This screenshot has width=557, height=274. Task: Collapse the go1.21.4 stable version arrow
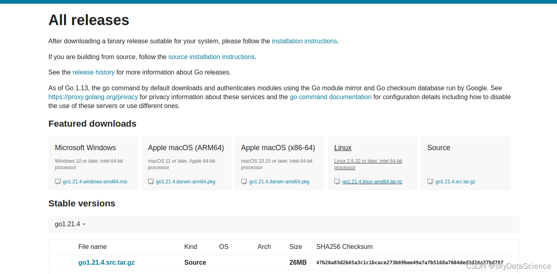pos(84,225)
